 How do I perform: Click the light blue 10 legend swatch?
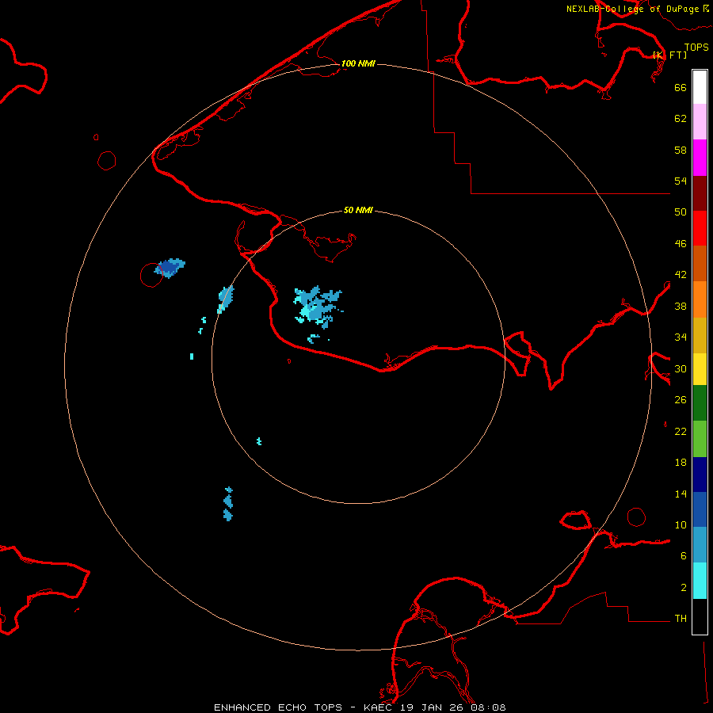click(x=700, y=544)
